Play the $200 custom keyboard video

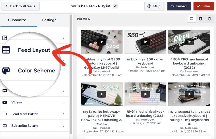pos(102,42)
